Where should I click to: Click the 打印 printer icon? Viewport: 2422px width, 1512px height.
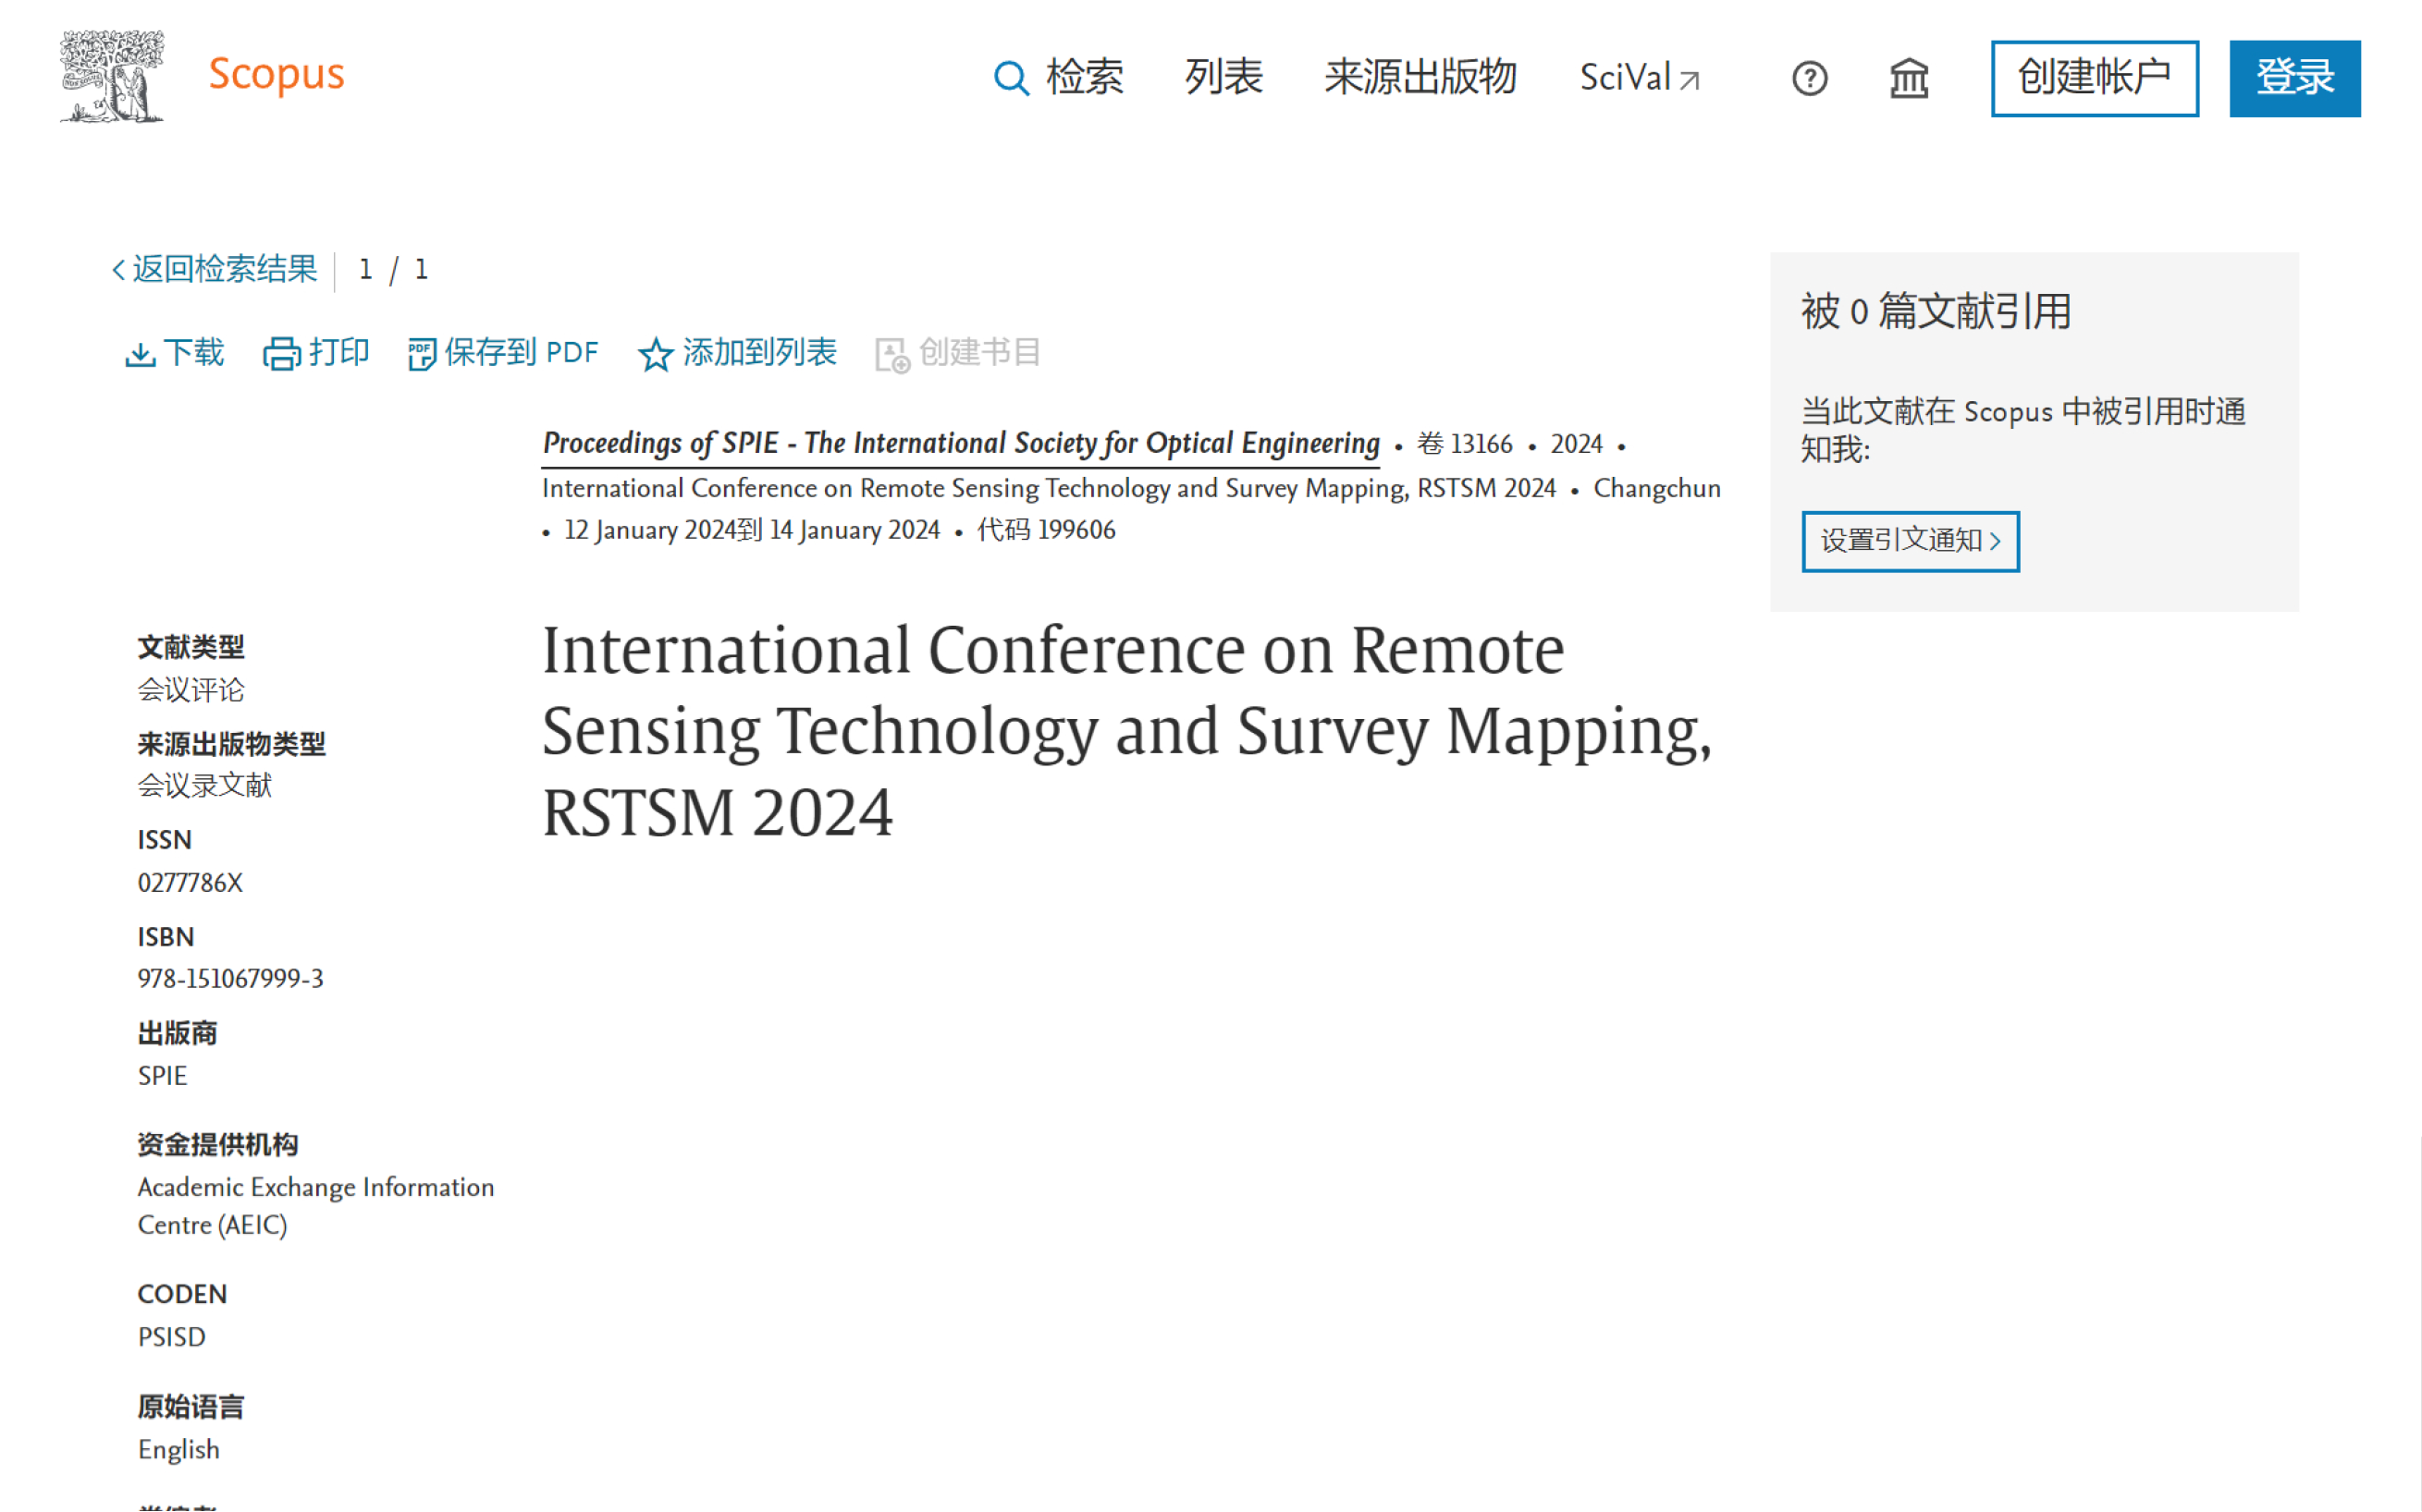coord(281,354)
